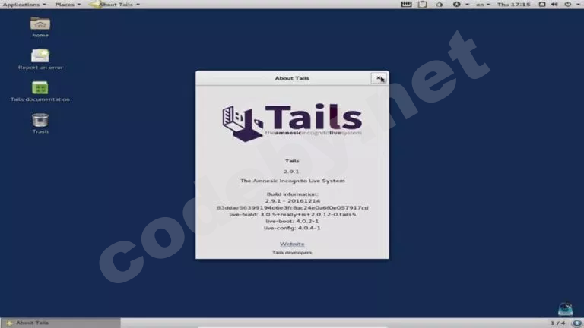Open the universal access menu icon

coord(456,5)
